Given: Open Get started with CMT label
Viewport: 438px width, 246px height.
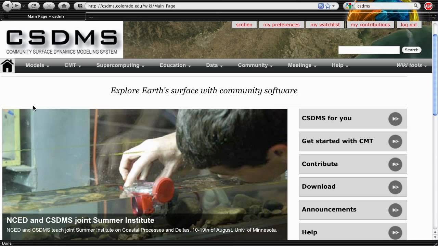Looking at the screenshot, I should [x=337, y=141].
